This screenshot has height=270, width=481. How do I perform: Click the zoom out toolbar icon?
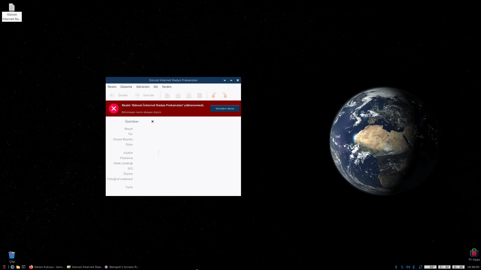[178, 95]
